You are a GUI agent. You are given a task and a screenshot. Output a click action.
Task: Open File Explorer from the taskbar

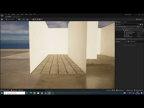pyautogui.click(x=34, y=93)
